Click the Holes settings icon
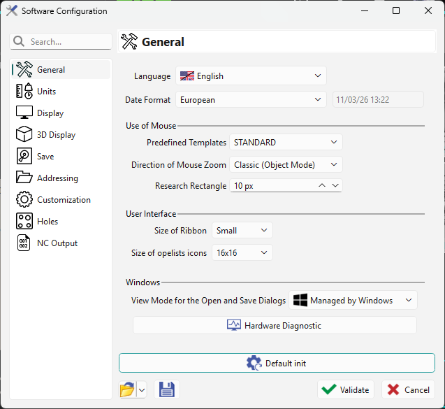 pyautogui.click(x=24, y=221)
